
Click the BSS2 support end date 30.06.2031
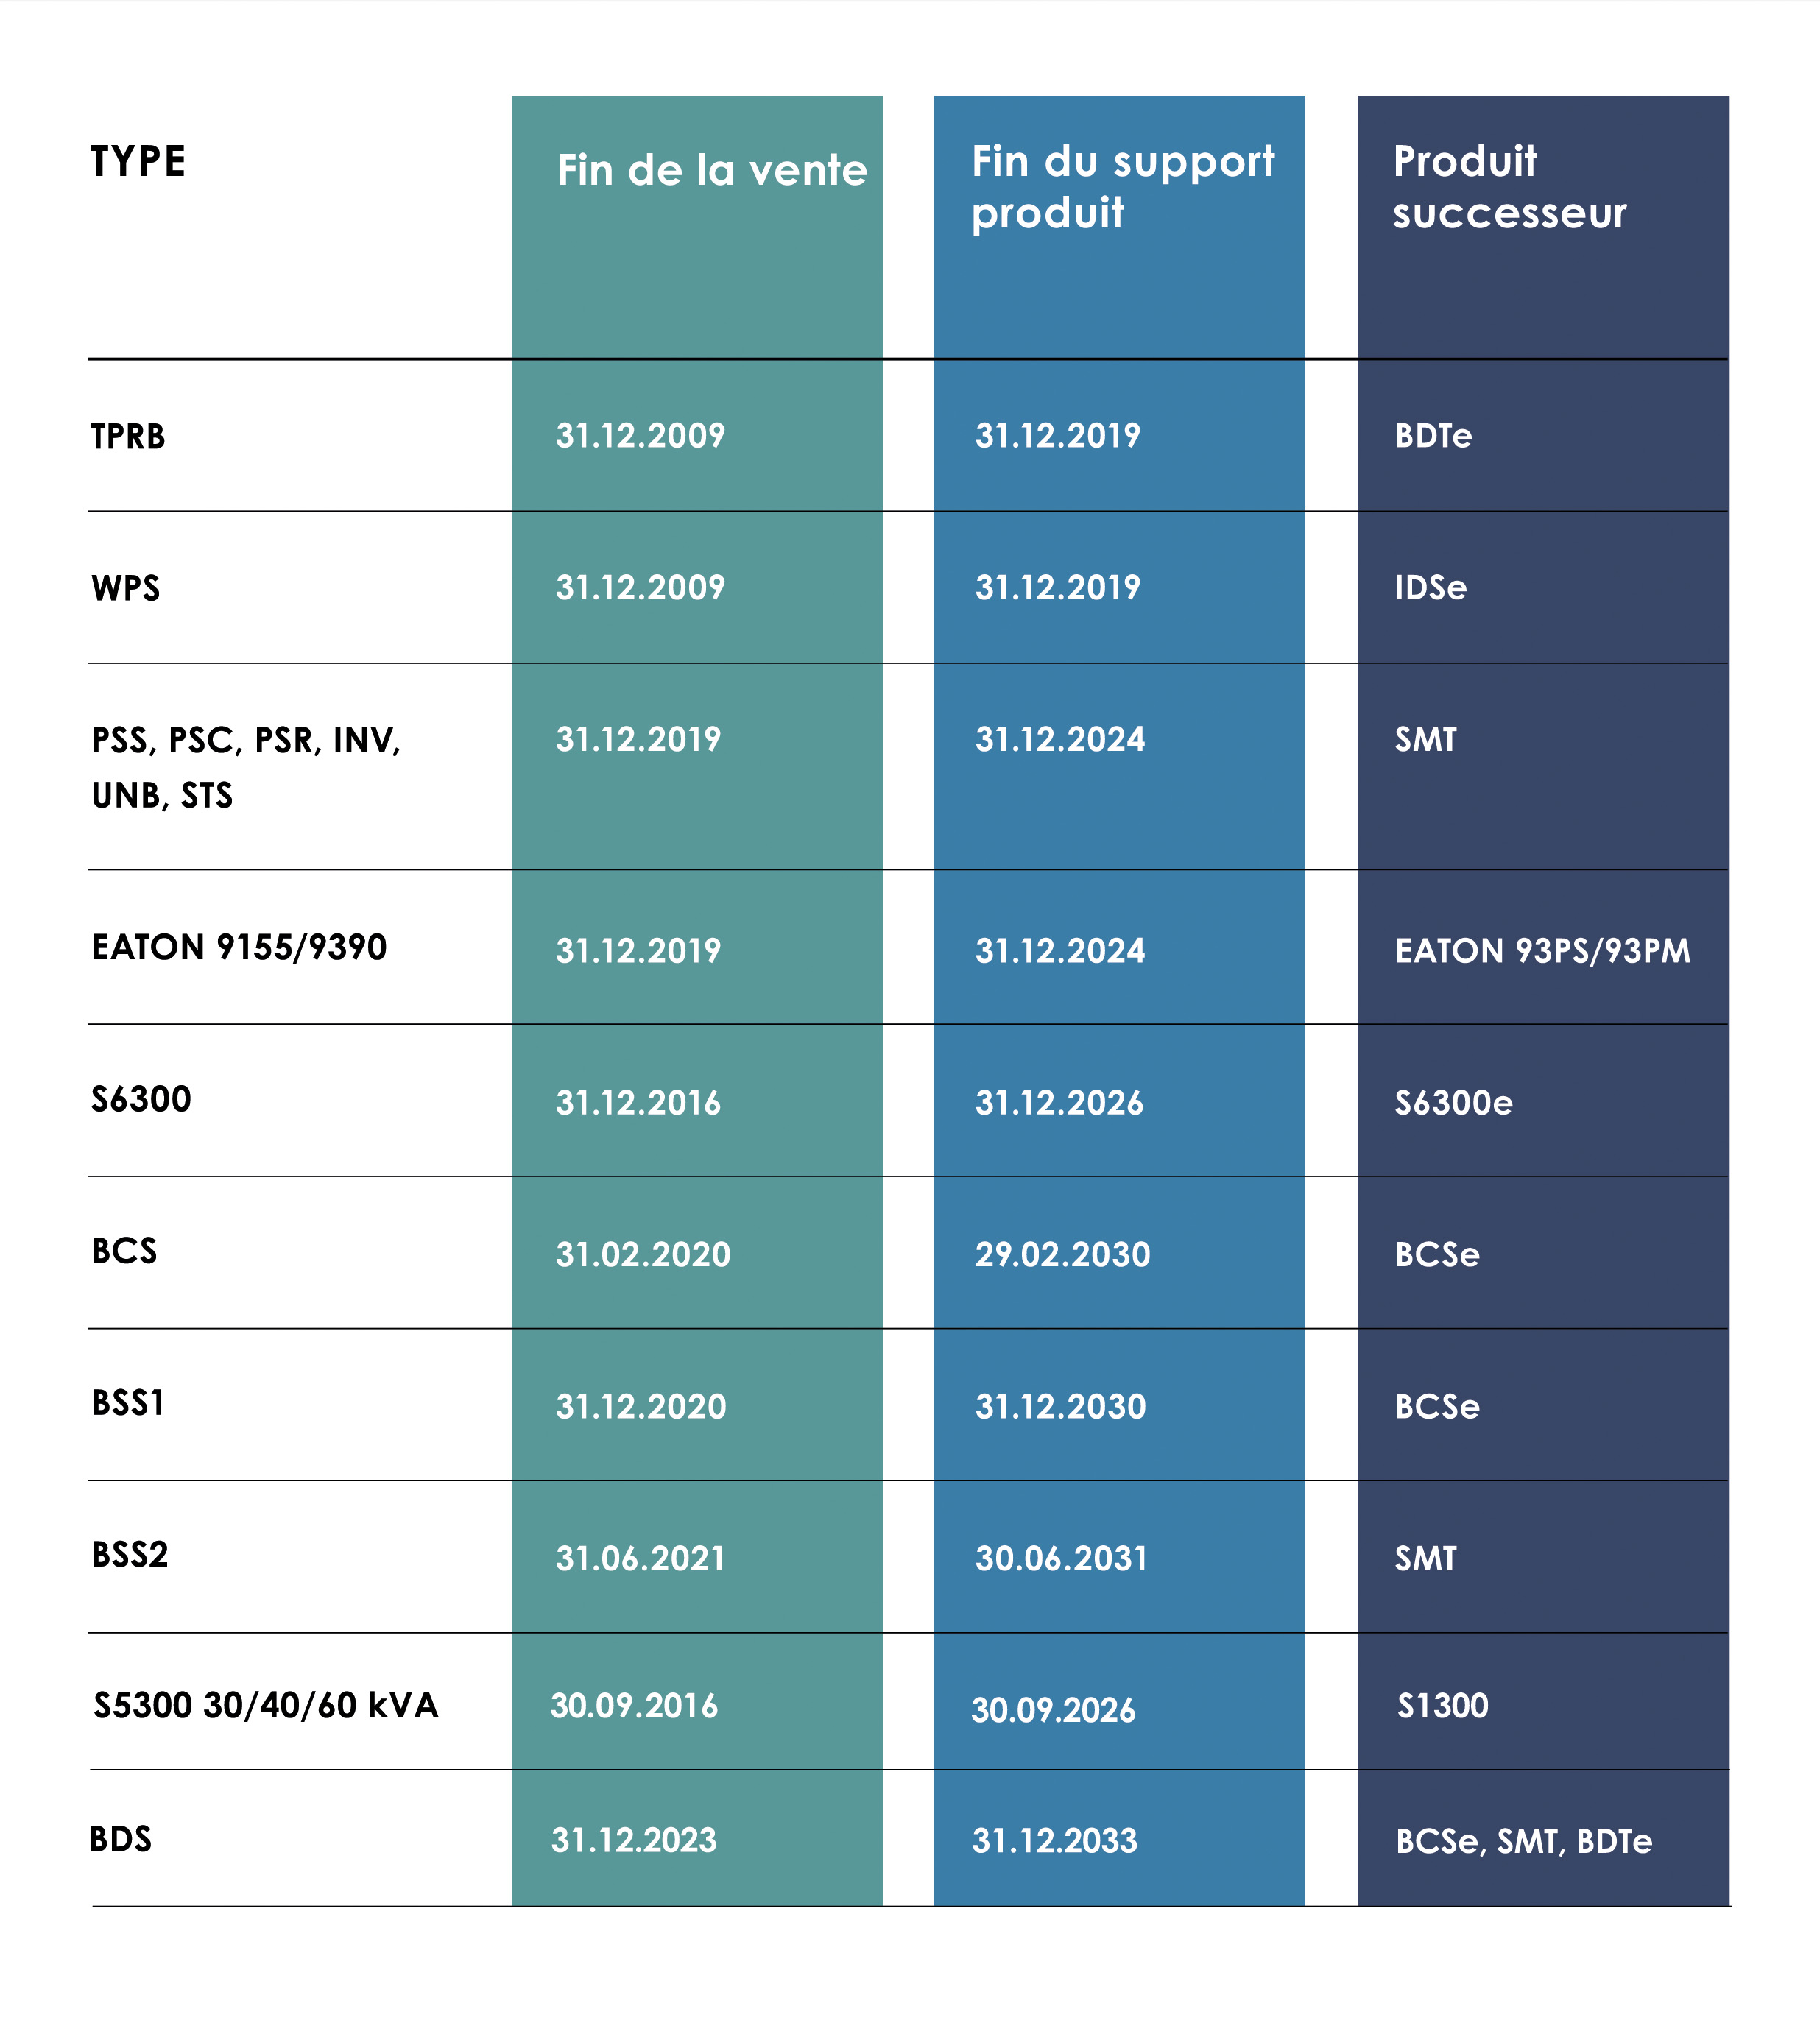[x=1061, y=1559]
